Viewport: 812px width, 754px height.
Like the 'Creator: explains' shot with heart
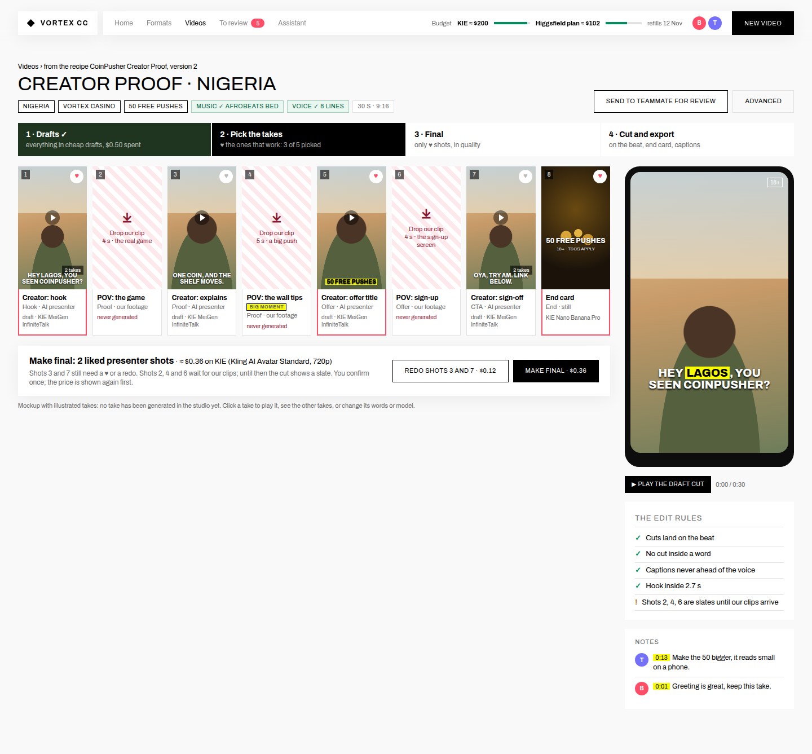point(226,177)
